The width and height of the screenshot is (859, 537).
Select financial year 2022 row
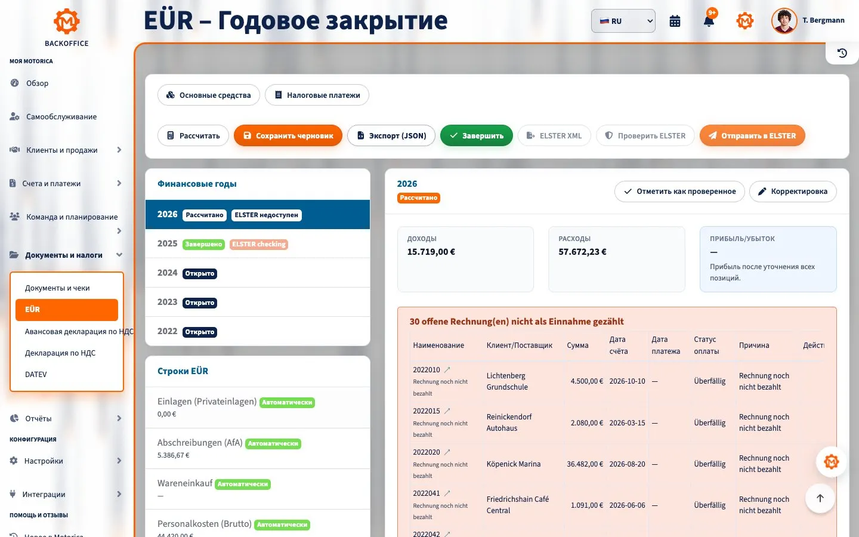258,331
